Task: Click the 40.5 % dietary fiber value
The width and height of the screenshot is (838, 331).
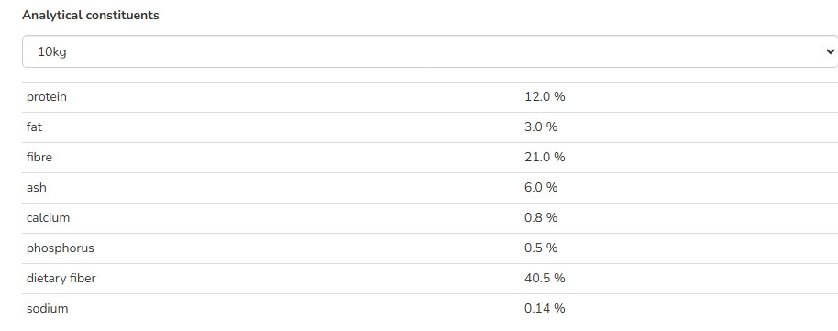Action: pos(545,279)
